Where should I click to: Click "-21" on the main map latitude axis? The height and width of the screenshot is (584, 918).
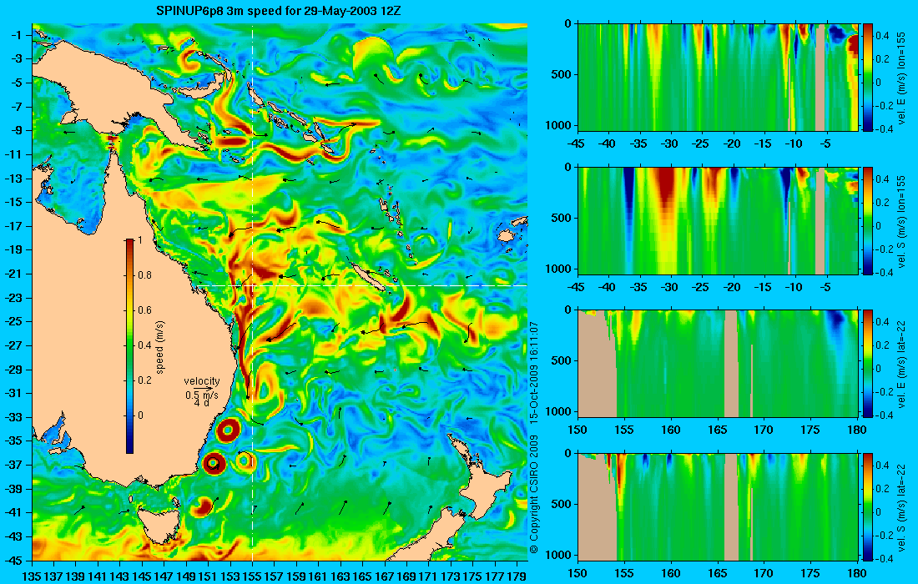point(14,274)
